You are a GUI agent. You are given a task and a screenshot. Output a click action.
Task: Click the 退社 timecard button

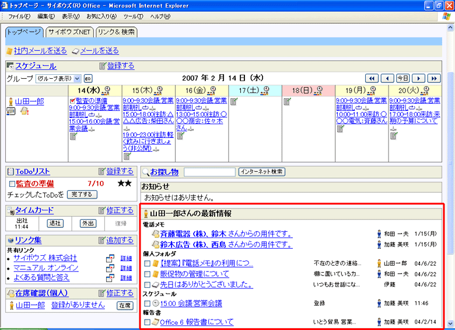pos(55,223)
